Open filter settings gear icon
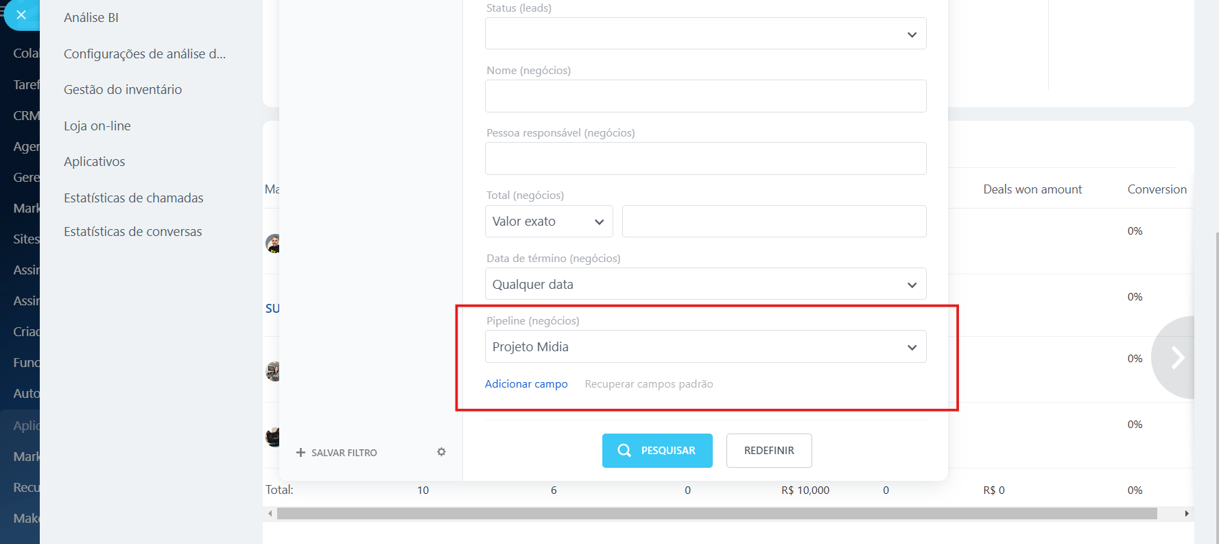This screenshot has height=544, width=1219. pyautogui.click(x=441, y=452)
